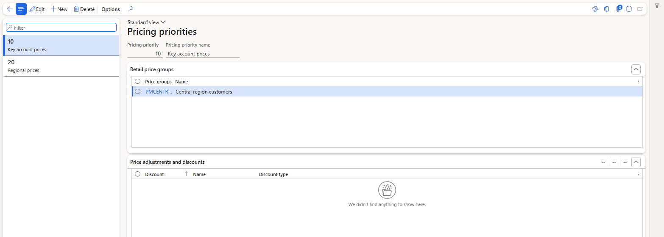The height and width of the screenshot is (237, 664).
Task: Open the Power Apps diamond icon
Action: [595, 9]
